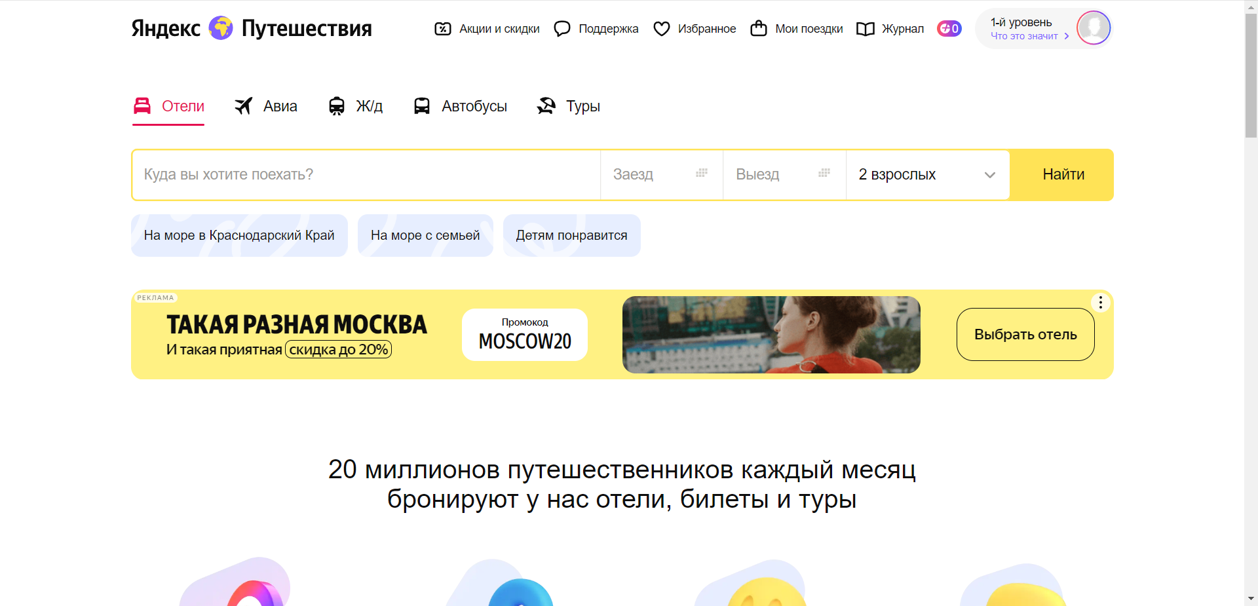Viewport: 1258px width, 606px height.
Task: Expand the 2 взрослых guests dropdown
Action: (926, 174)
